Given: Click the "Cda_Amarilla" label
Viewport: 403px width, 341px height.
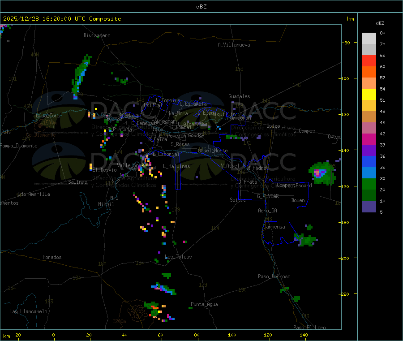Looking at the screenshot, I should 34,194.
